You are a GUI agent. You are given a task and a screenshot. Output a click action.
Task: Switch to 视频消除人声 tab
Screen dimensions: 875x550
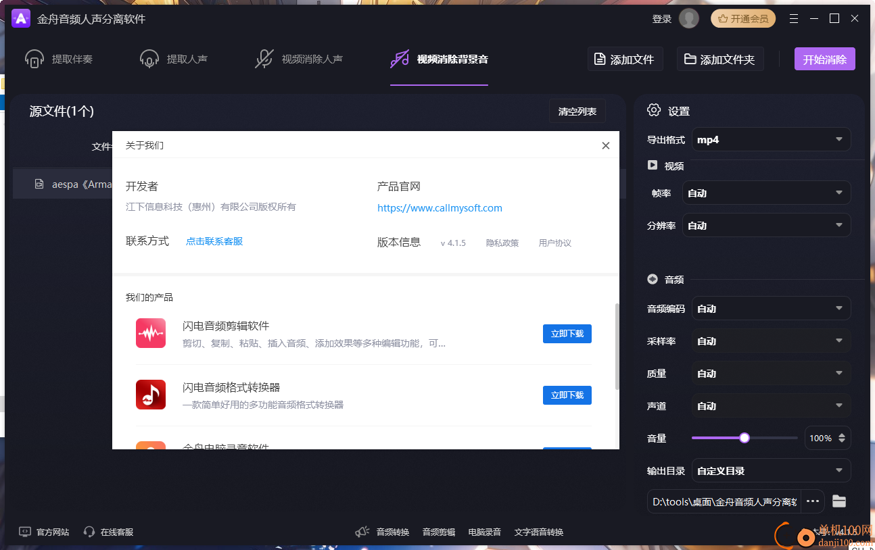click(298, 59)
